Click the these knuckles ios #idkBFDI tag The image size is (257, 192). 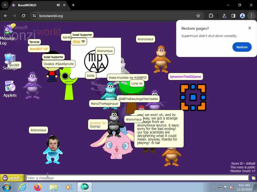coord(127,77)
